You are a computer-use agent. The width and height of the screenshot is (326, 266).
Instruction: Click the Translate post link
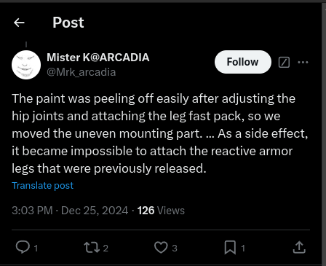[43, 186]
